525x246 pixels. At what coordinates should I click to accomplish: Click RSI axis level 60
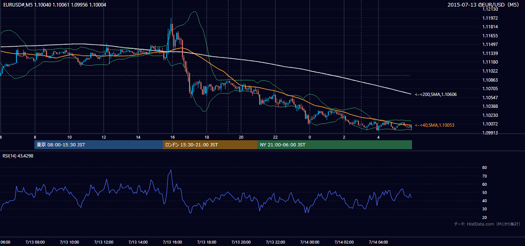[484, 184]
